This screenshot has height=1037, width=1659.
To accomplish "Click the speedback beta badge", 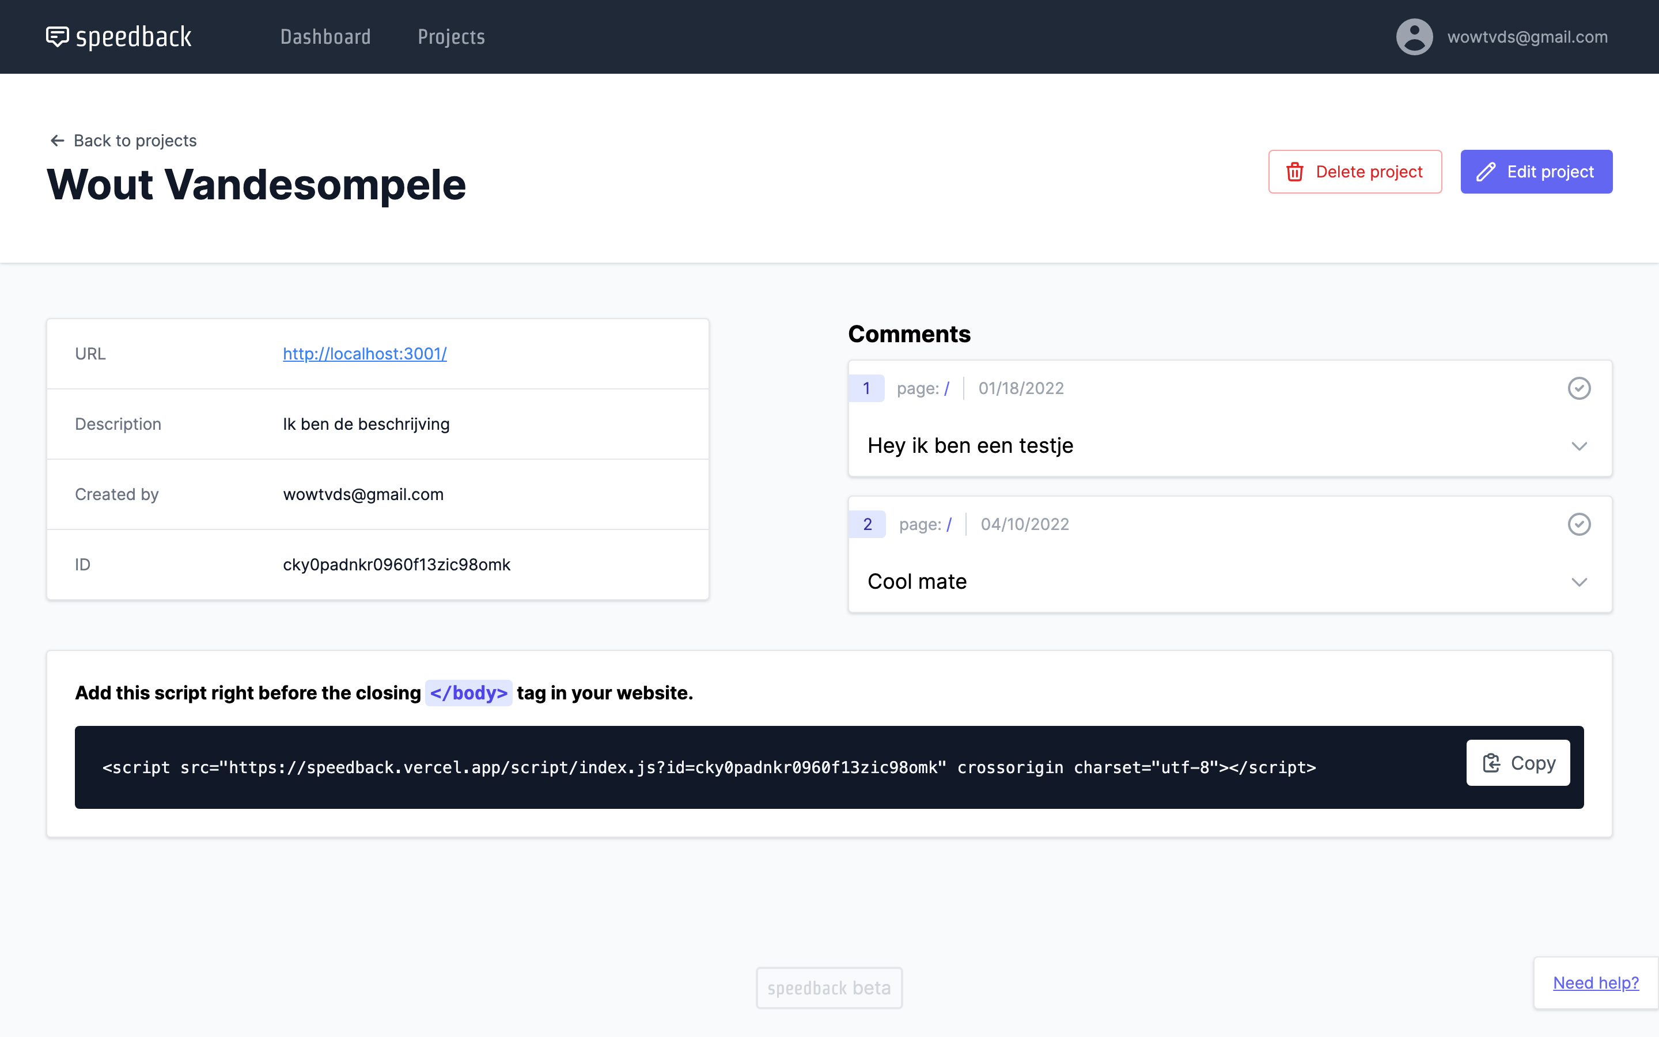I will click(829, 987).
